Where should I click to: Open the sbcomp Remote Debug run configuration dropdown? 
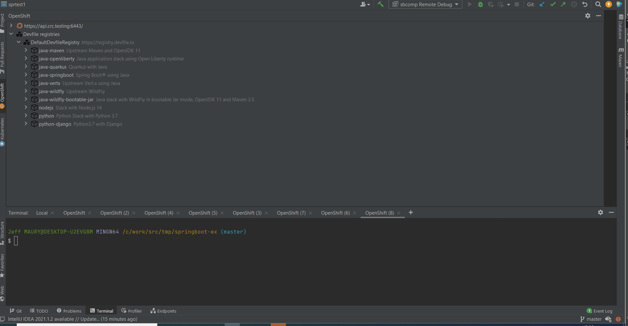point(425,4)
